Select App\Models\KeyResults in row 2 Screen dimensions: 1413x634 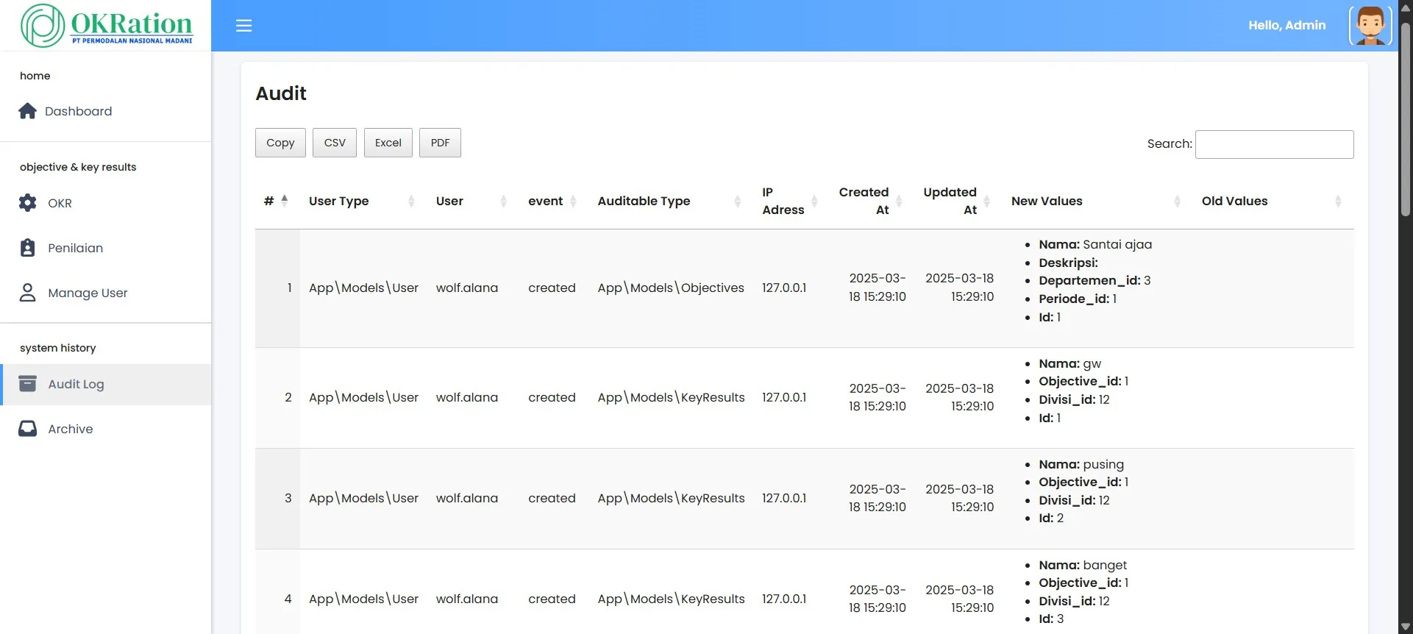coord(671,397)
